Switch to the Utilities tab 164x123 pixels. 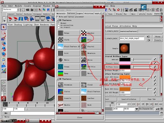click(x=89, y=13)
